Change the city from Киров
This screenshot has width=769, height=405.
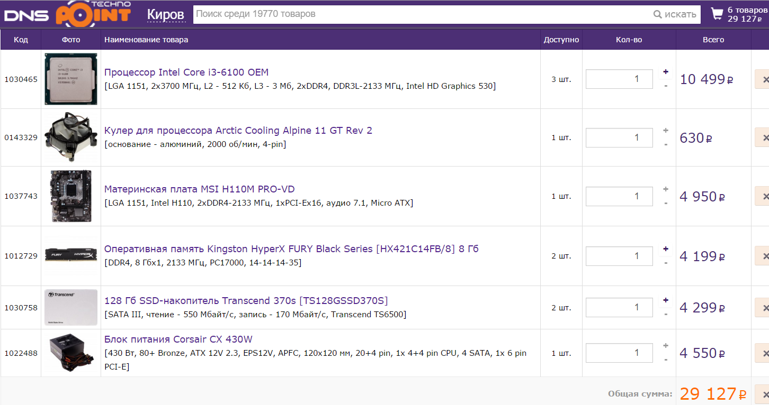(166, 14)
